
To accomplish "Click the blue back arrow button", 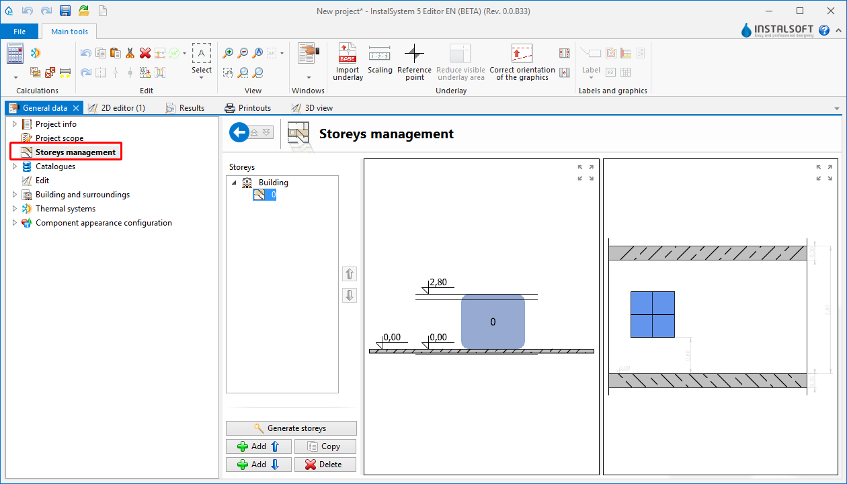I will (239, 132).
